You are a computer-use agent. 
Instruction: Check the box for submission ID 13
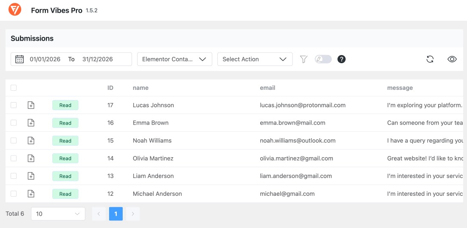tap(14, 176)
